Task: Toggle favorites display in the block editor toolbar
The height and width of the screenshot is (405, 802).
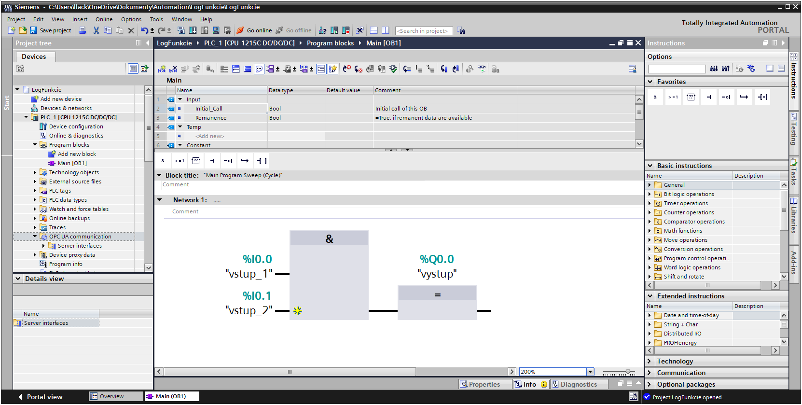Action: pos(333,69)
